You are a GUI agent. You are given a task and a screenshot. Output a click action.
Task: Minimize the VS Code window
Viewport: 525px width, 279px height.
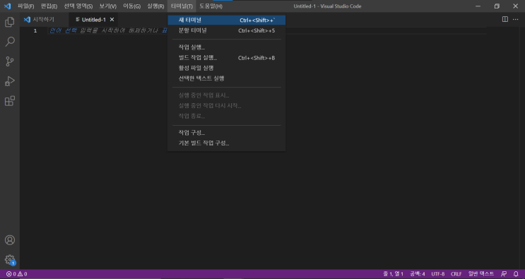point(478,6)
